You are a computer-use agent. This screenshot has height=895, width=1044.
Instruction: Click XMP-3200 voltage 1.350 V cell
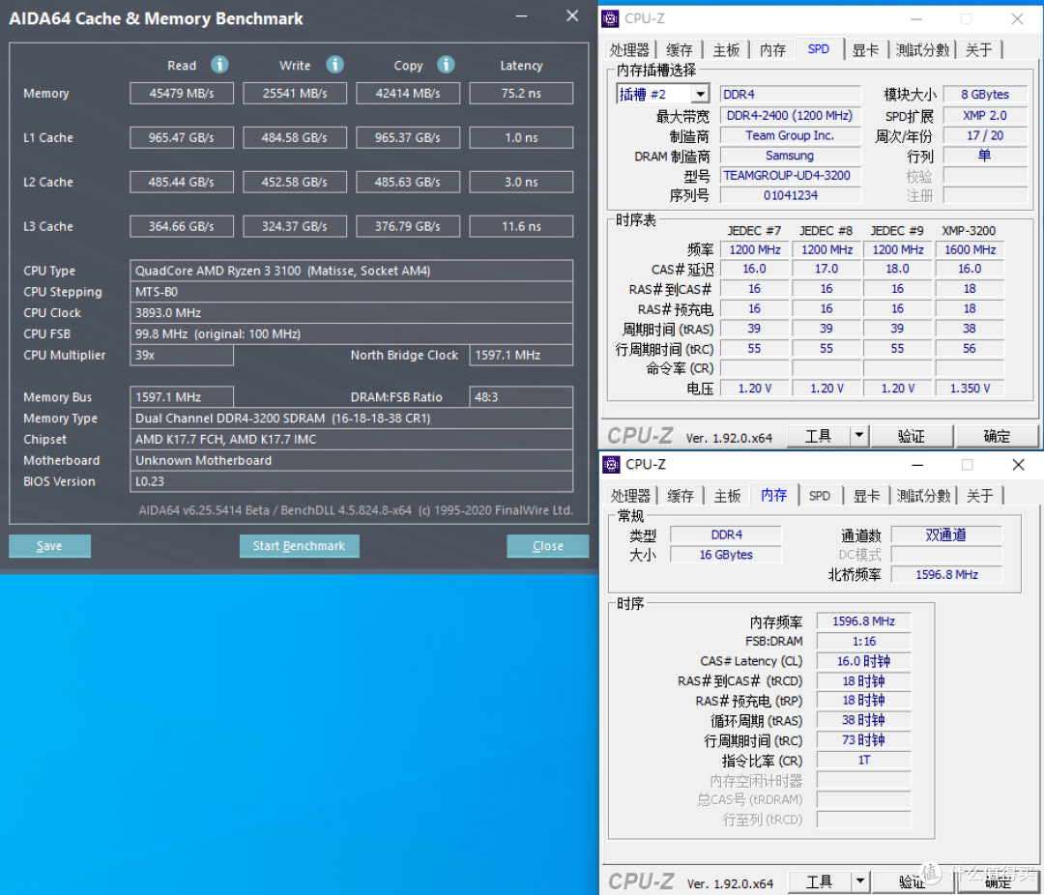pyautogui.click(x=971, y=389)
